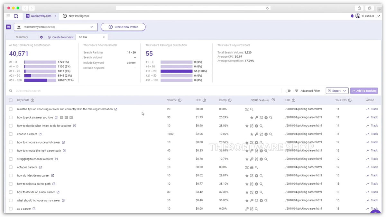
Task: Click the Yi Yun Lin avatar icon
Action: (x=357, y=16)
